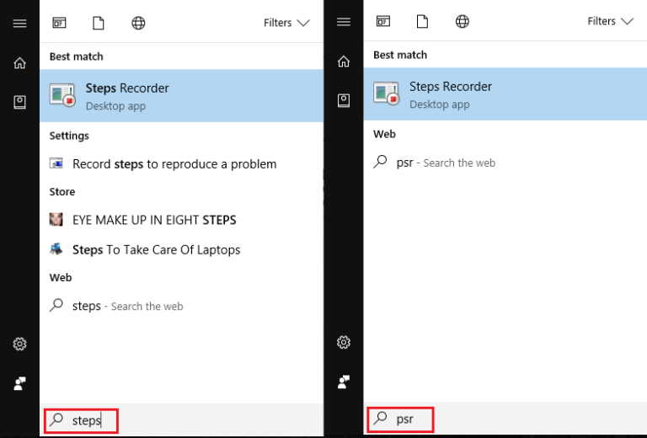Select Web filter globe in left panel
647x438 pixels.
pyautogui.click(x=138, y=23)
